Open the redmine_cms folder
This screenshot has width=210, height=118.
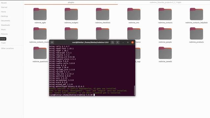[134, 14]
